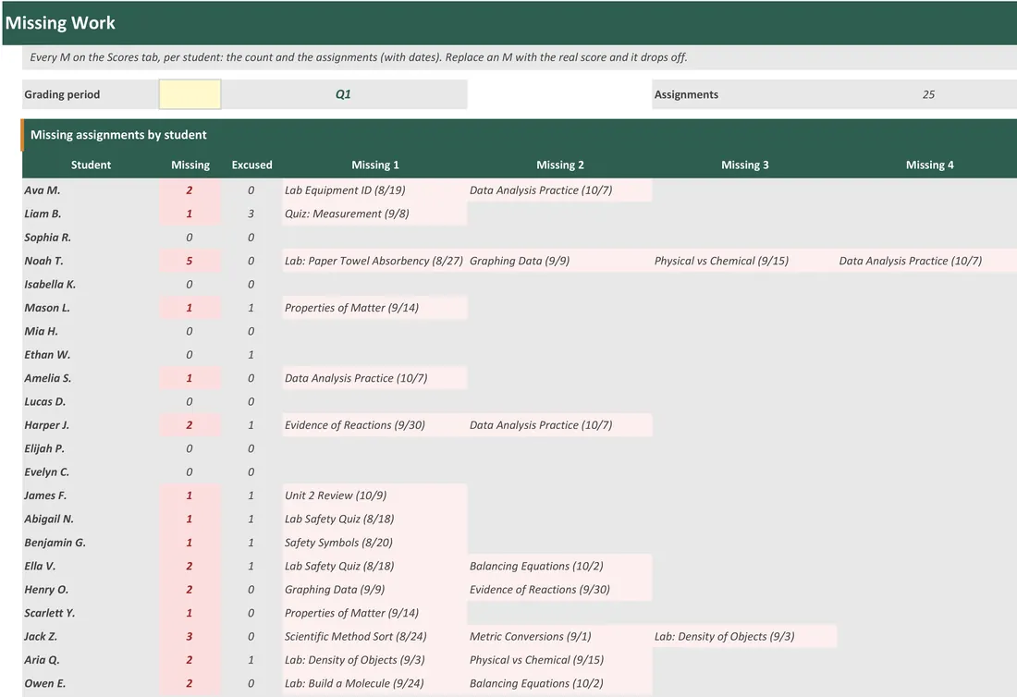Screen dimensions: 1017x697
Task: Select the Liam B. student cell
Action: pyautogui.click(x=91, y=214)
